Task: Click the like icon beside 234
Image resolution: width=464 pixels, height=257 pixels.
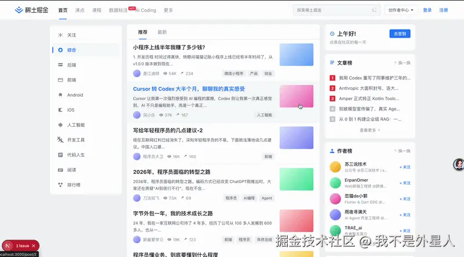Action: tap(182, 74)
